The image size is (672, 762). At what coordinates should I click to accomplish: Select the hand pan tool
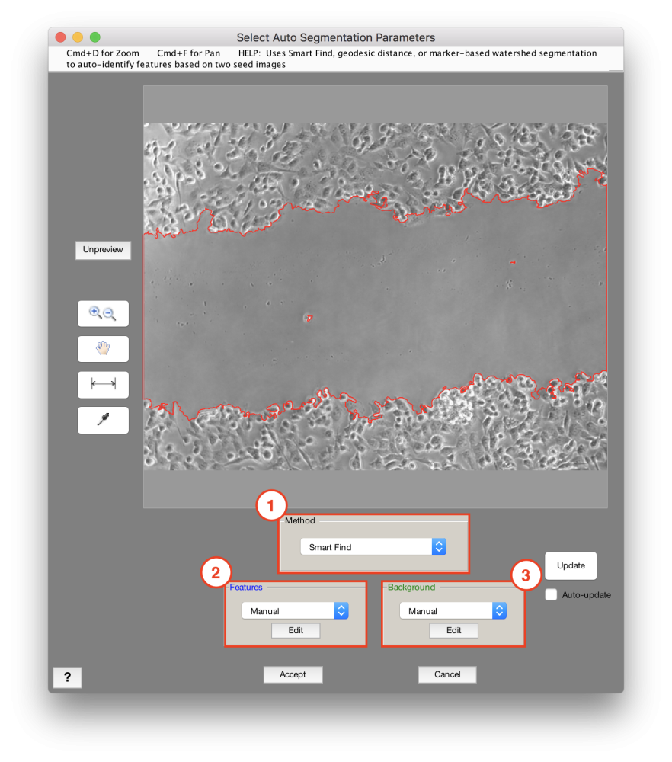tap(102, 349)
